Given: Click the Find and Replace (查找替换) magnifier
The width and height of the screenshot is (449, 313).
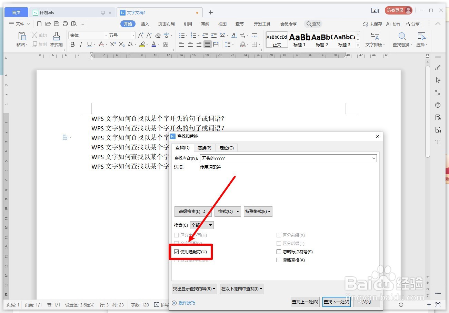Looking at the screenshot, I should tap(402, 36).
